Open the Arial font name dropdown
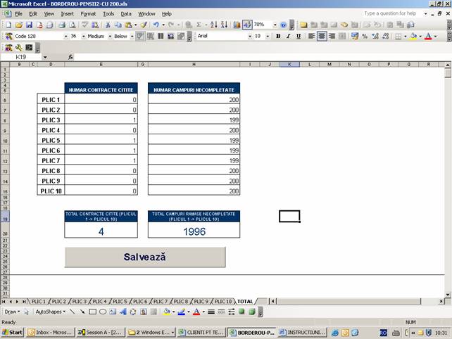The image size is (452, 339). click(x=247, y=36)
